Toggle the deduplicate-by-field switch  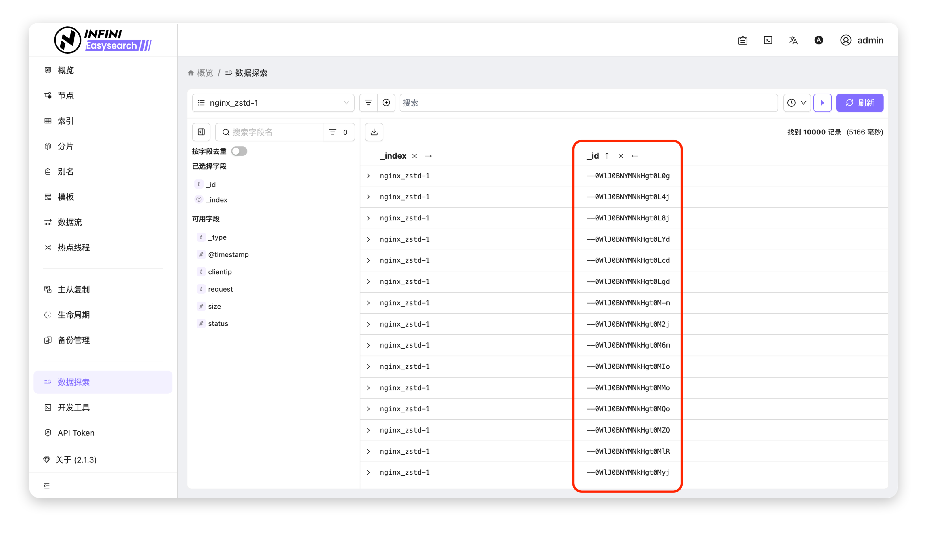pos(239,151)
